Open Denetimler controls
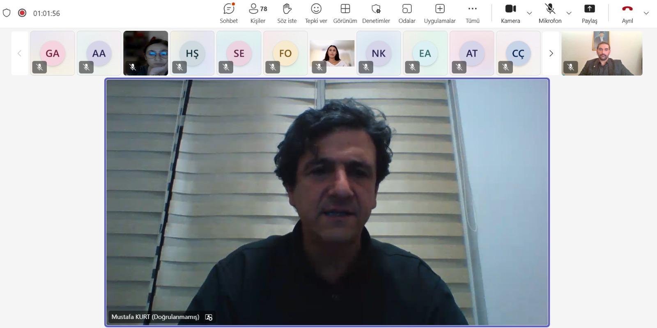 (x=376, y=13)
